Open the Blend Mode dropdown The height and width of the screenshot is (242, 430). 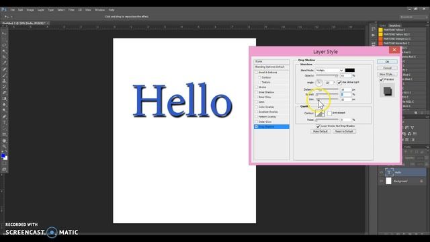coord(329,70)
